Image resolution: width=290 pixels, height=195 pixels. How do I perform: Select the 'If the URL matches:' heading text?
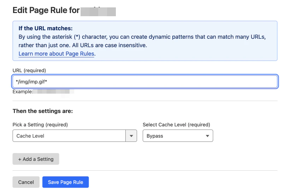[46, 28]
